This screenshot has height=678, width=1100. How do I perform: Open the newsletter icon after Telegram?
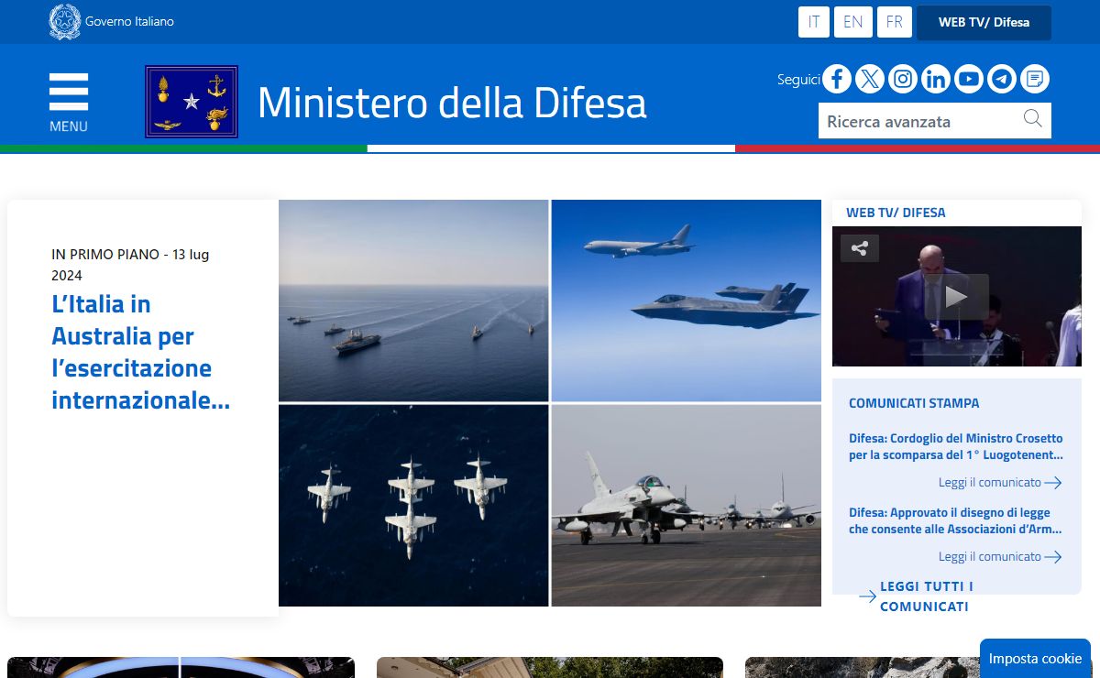click(1035, 79)
